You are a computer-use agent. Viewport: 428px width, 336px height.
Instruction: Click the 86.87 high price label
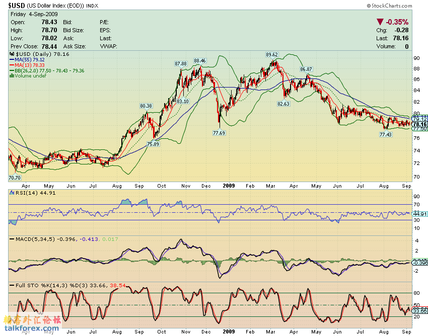coord(306,69)
